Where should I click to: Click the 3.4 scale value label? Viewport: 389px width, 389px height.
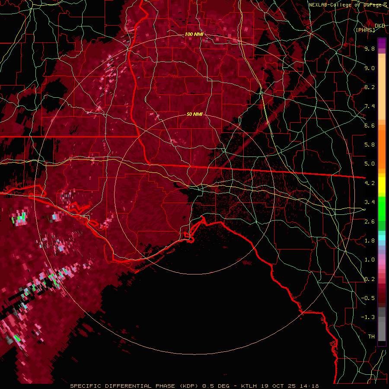[x=370, y=202]
